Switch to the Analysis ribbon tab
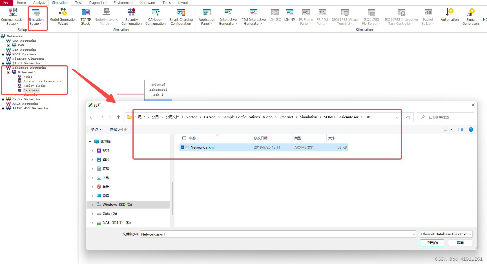The height and width of the screenshot is (264, 487). coord(39,3)
